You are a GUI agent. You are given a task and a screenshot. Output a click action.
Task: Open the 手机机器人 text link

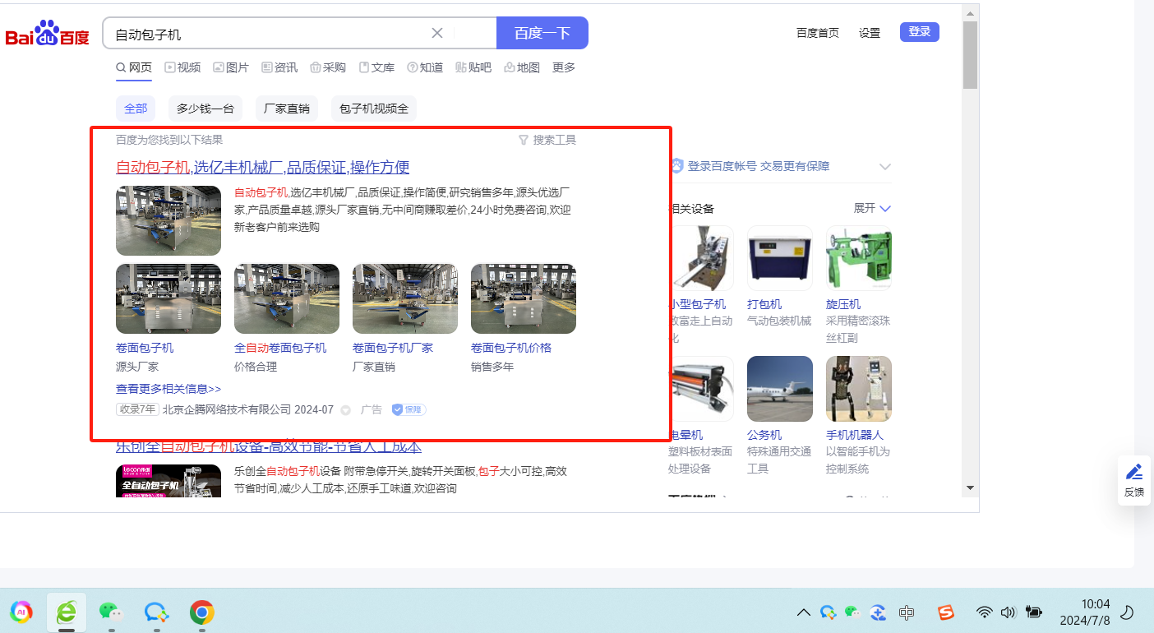coord(855,435)
